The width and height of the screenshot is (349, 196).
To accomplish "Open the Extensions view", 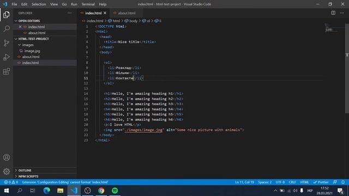I will [x=7, y=71].
